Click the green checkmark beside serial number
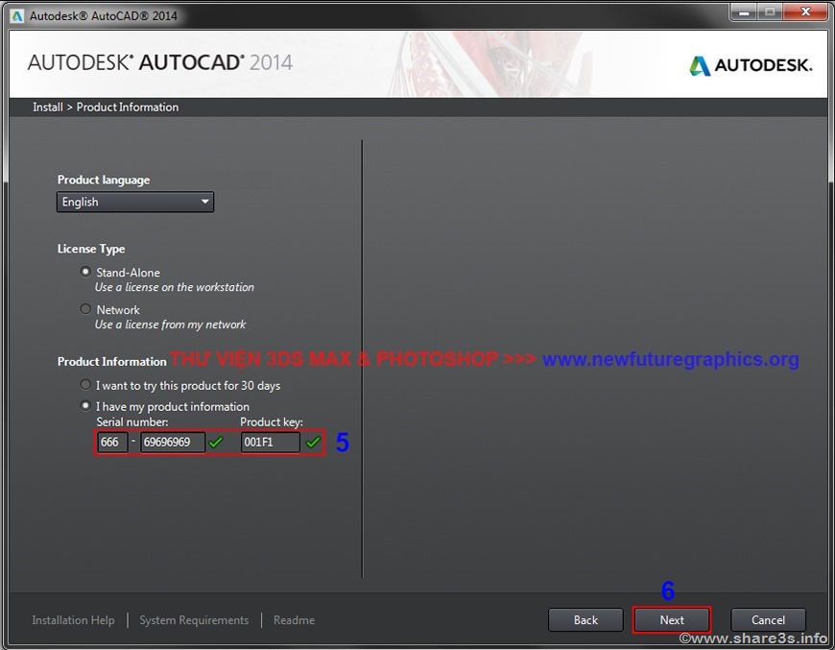835x650 pixels. [x=216, y=443]
